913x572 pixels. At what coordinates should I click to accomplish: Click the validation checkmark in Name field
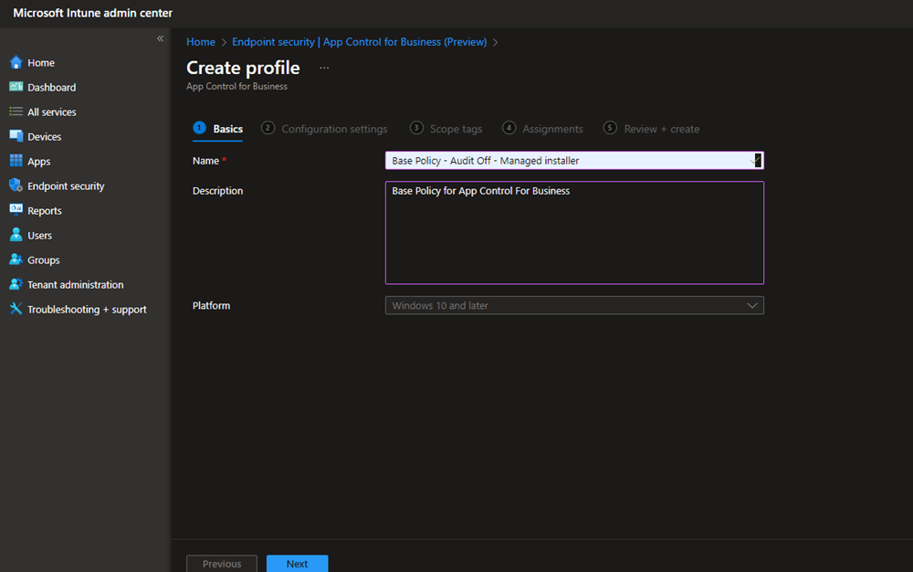click(755, 161)
